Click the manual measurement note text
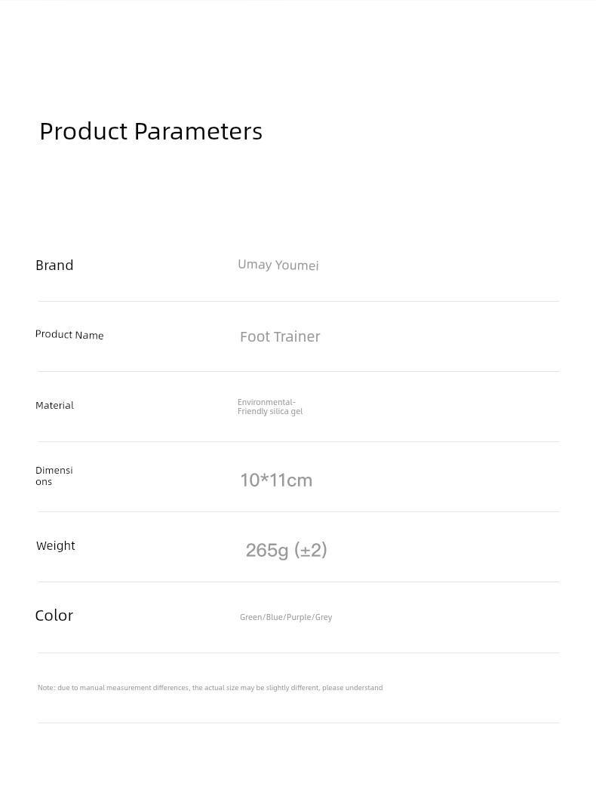Viewport: 596px width, 795px height. coord(210,687)
